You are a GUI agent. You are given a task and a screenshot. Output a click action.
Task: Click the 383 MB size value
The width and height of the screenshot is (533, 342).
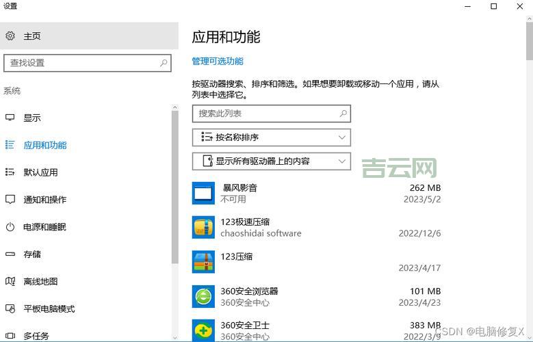point(426,325)
